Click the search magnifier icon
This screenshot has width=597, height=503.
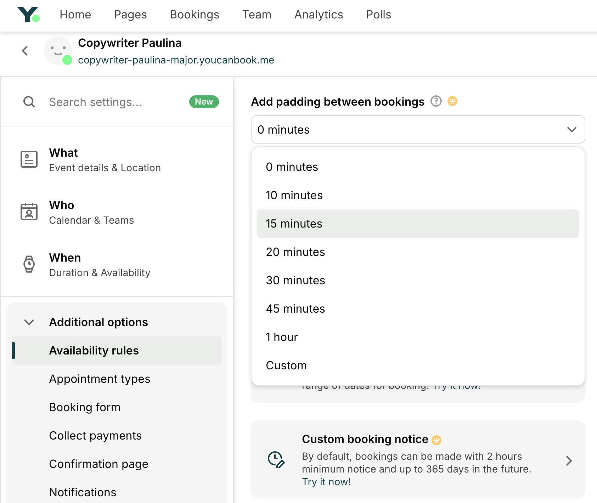tap(29, 102)
